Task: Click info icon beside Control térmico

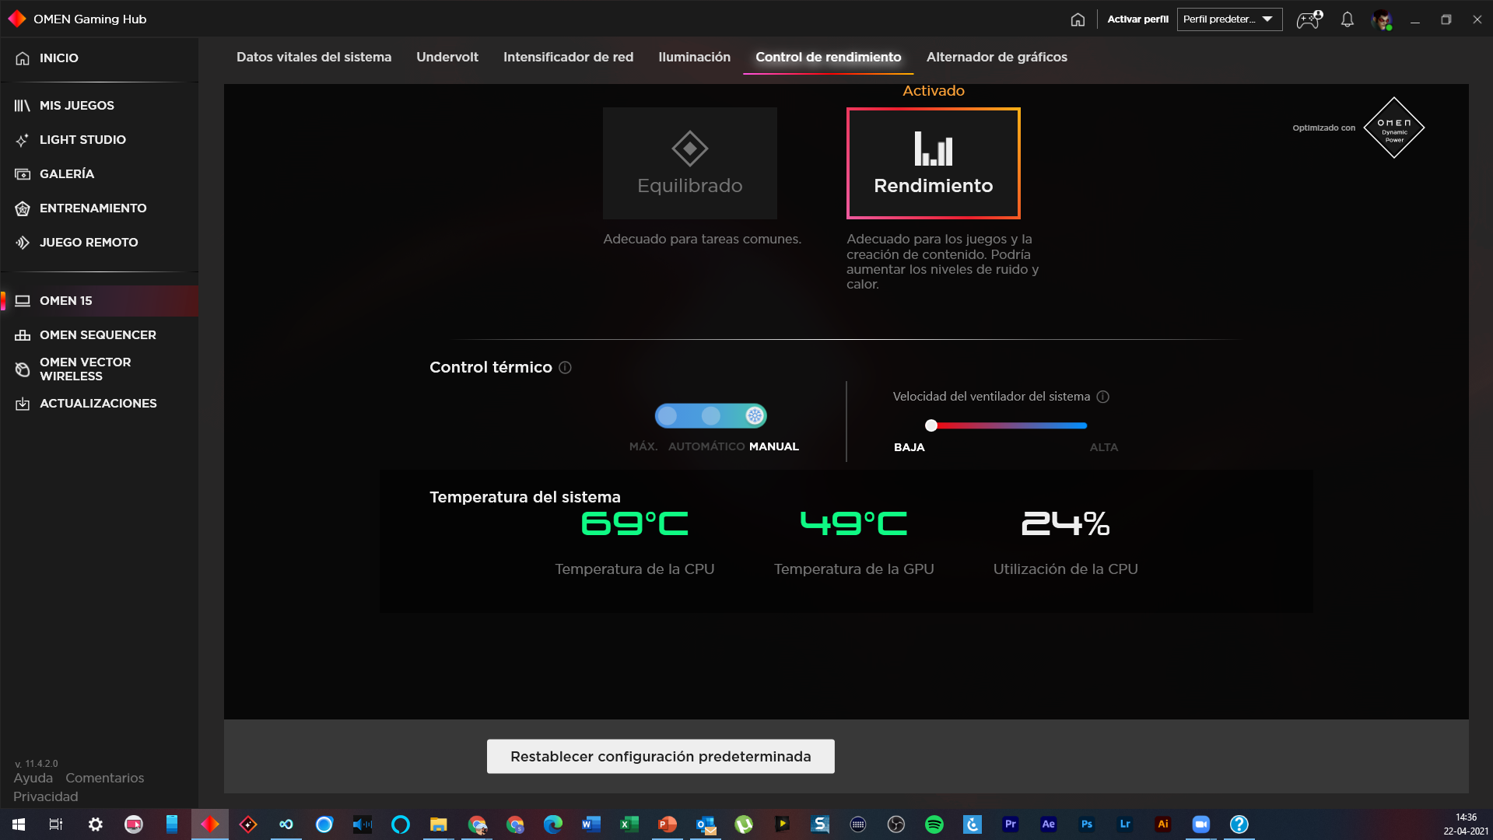Action: [565, 368]
